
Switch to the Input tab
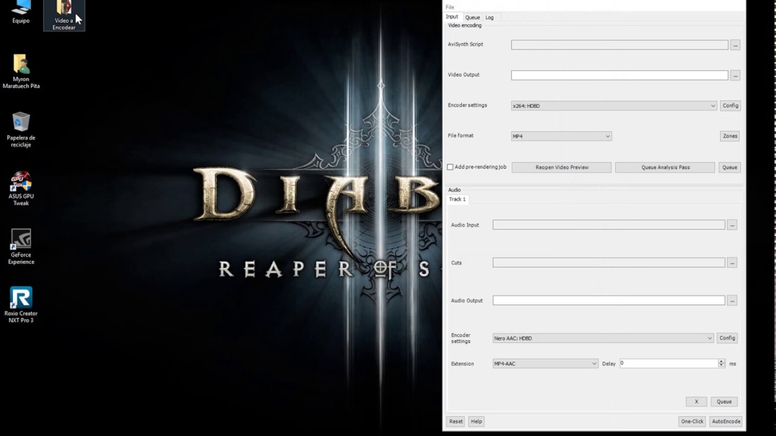(452, 17)
